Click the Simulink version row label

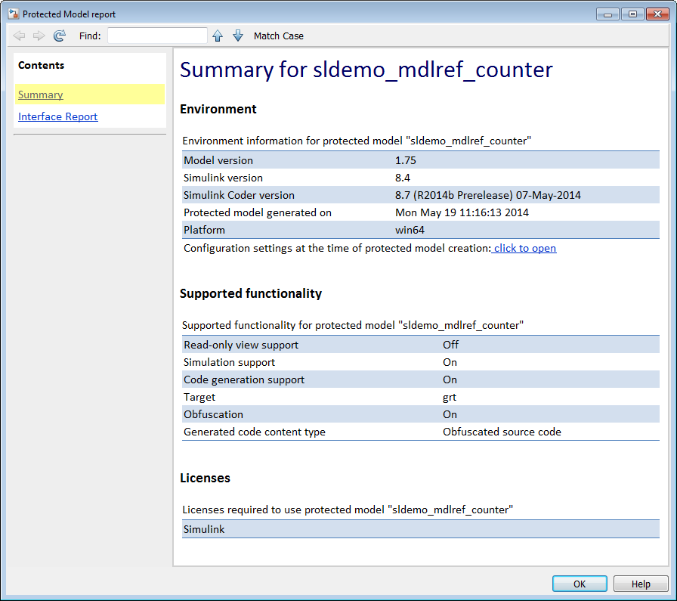coord(223,178)
